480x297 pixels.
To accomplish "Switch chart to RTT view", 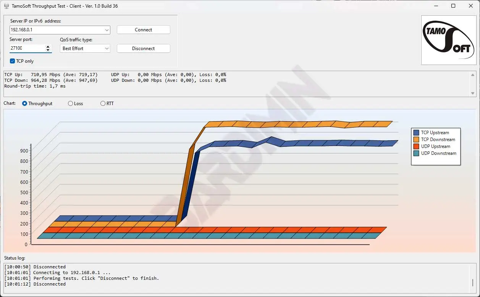I will pyautogui.click(x=103, y=104).
